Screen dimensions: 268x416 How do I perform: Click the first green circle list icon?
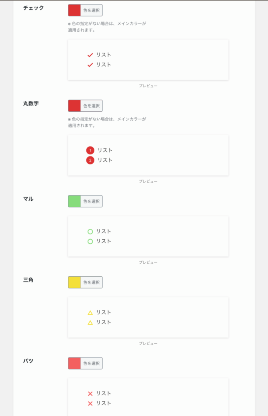click(x=90, y=232)
